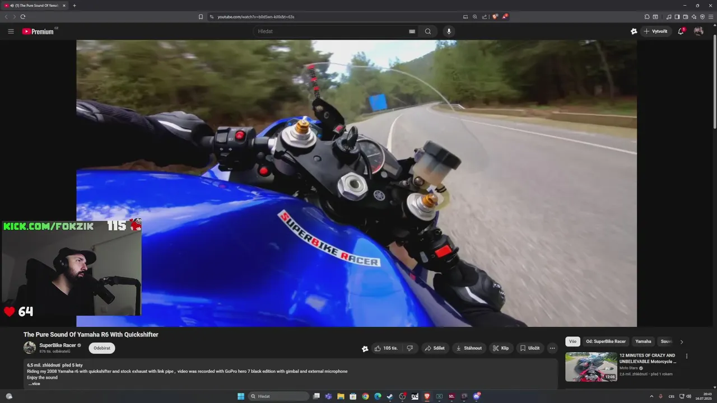Open site settings icon in address bar
This screenshot has height=403, width=717.
[212, 17]
